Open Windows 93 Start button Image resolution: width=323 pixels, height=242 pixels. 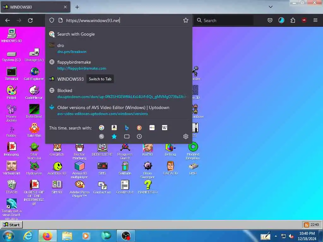(x=12, y=225)
